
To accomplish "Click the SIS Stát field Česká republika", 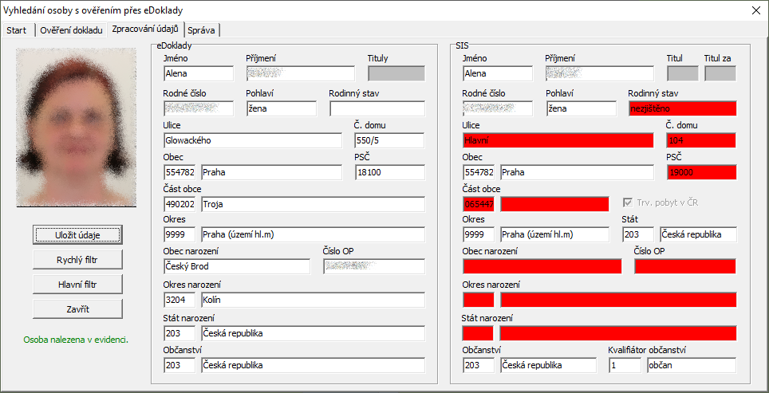I will click(697, 234).
